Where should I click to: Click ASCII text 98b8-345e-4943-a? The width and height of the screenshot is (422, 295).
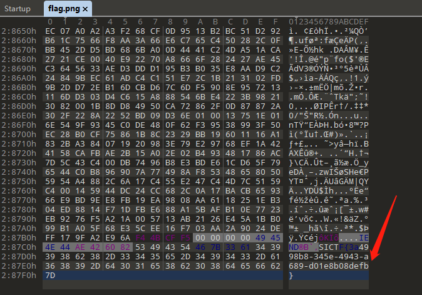coord(329,256)
